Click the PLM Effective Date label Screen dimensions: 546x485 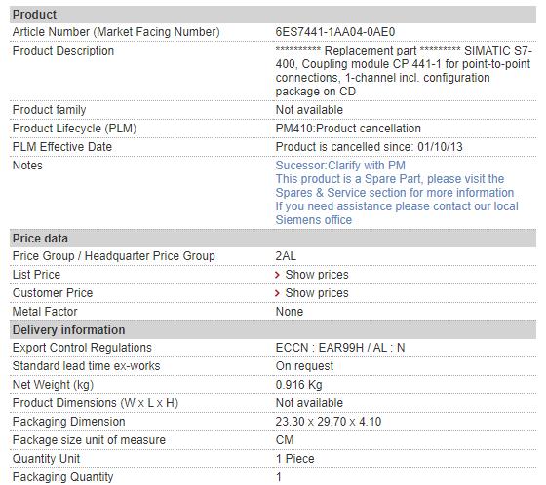62,147
